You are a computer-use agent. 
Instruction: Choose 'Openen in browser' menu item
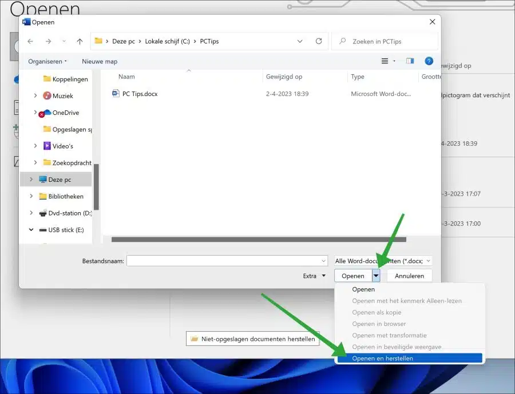[410, 324]
